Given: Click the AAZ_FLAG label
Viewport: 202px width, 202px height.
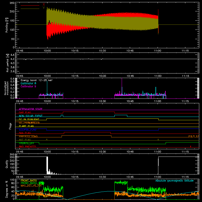Looking at the screenshot, I should pyautogui.click(x=25, y=140).
